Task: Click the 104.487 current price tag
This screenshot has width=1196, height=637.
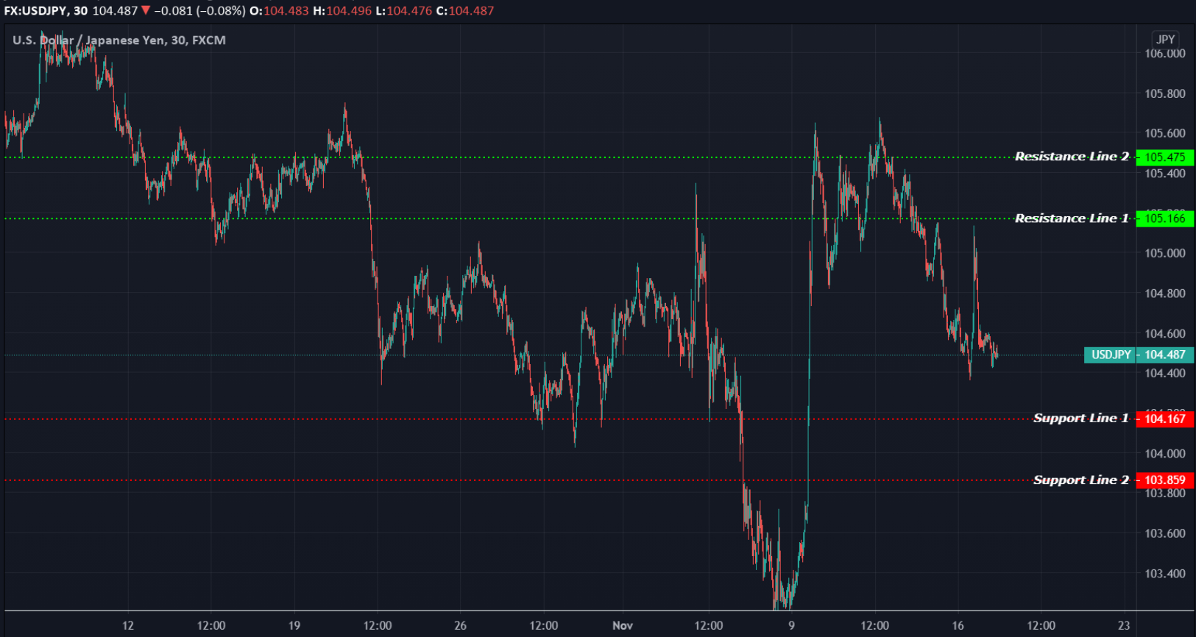Action: [1165, 355]
